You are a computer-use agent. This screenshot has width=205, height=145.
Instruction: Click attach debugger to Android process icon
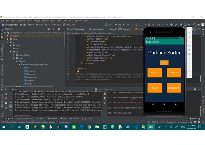pos(149,25)
